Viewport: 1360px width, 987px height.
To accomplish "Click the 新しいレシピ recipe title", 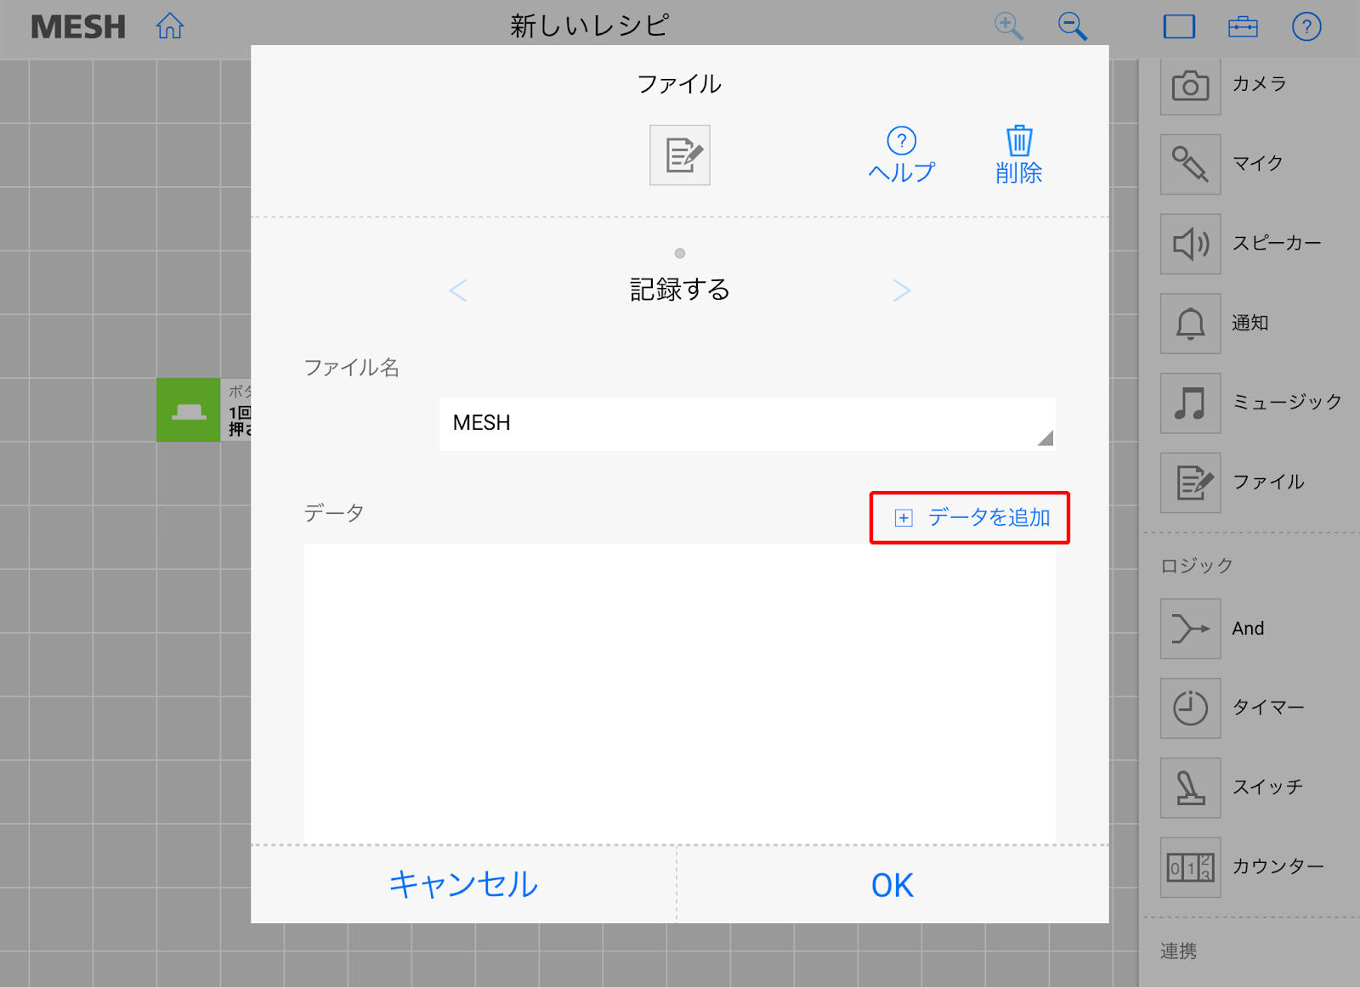I will click(x=589, y=26).
